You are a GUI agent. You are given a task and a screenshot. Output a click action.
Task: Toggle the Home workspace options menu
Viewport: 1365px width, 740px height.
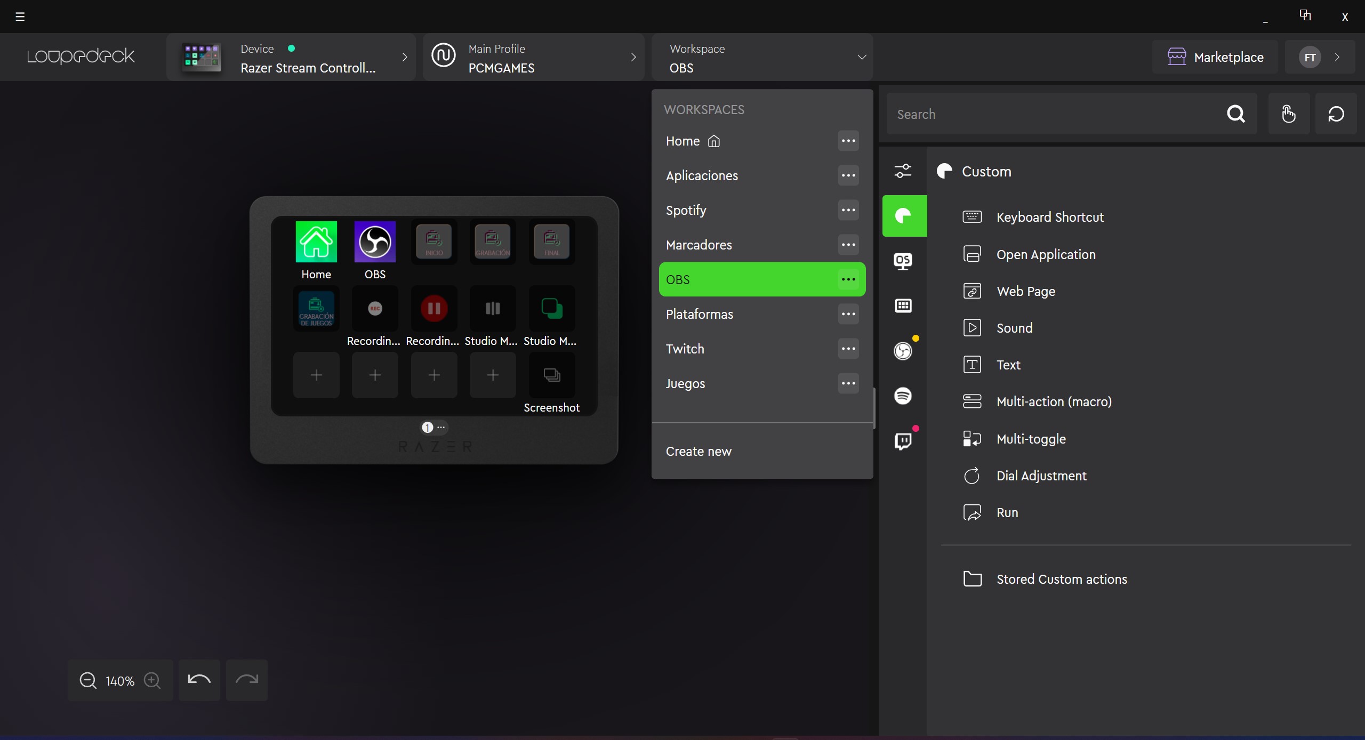pos(847,140)
